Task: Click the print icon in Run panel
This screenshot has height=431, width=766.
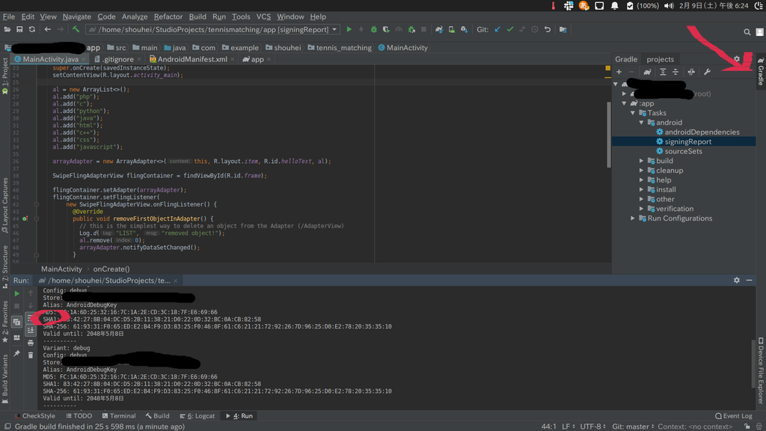Action: (x=30, y=343)
